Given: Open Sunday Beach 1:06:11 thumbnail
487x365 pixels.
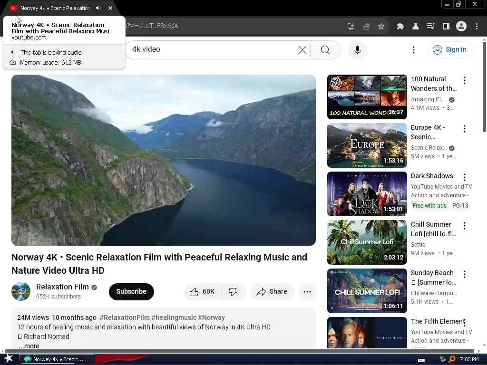Looking at the screenshot, I should tap(367, 290).
